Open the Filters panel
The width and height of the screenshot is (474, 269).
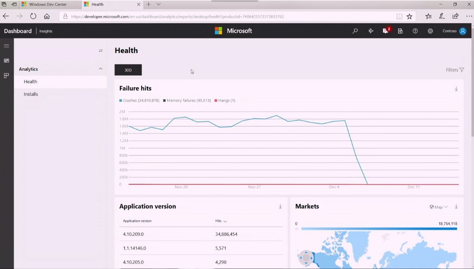(455, 70)
